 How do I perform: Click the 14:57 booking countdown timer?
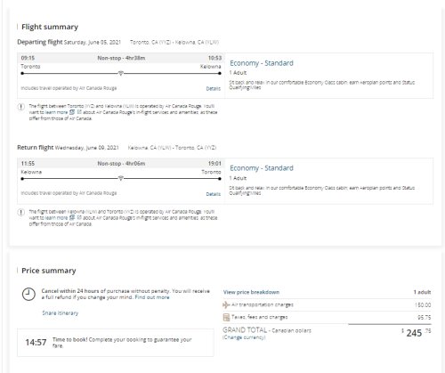[x=36, y=343]
